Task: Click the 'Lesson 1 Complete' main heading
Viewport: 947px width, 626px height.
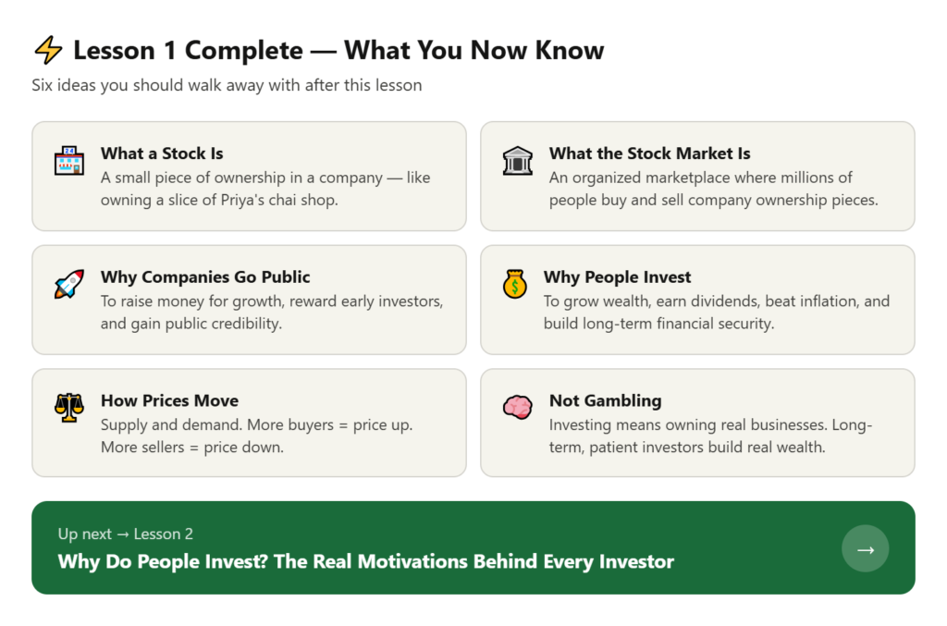Action: [338, 50]
